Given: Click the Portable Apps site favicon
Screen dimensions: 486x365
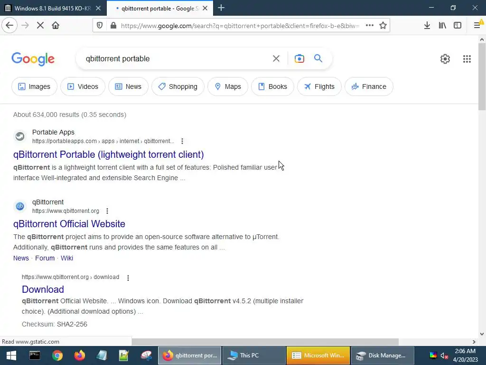Looking at the screenshot, I should (20, 136).
